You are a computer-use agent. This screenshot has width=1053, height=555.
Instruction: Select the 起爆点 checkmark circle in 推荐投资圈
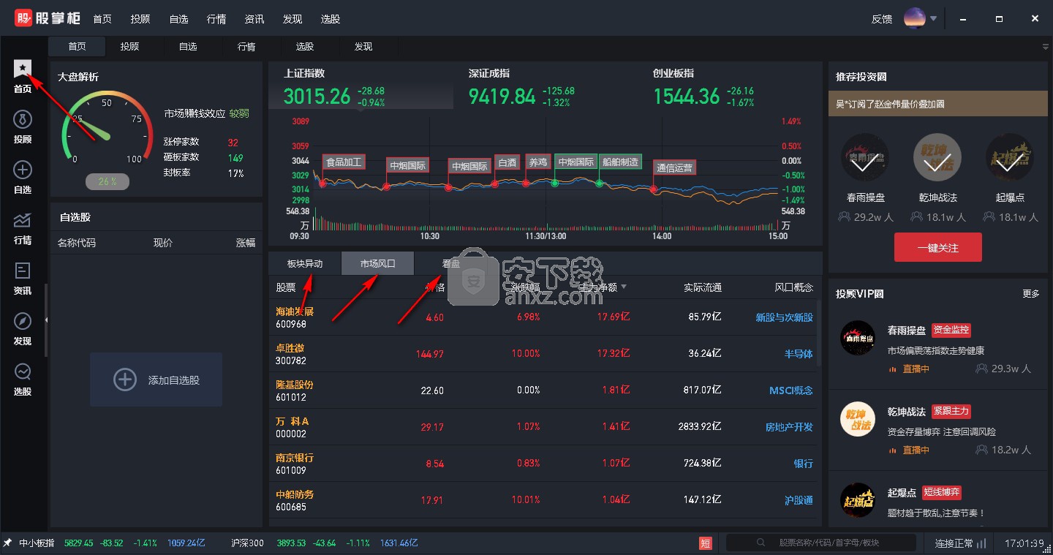click(x=1011, y=158)
